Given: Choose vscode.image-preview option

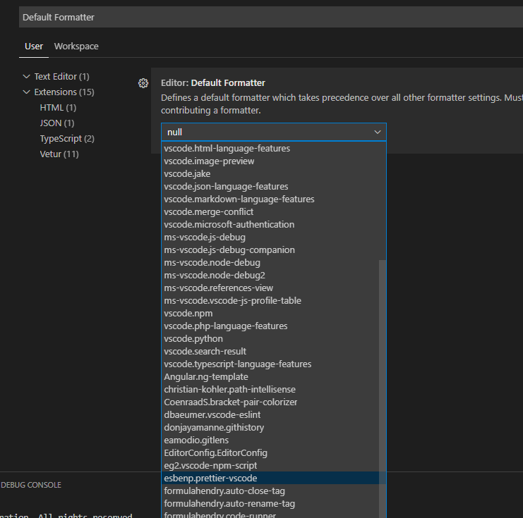Looking at the screenshot, I should click(x=270, y=161).
